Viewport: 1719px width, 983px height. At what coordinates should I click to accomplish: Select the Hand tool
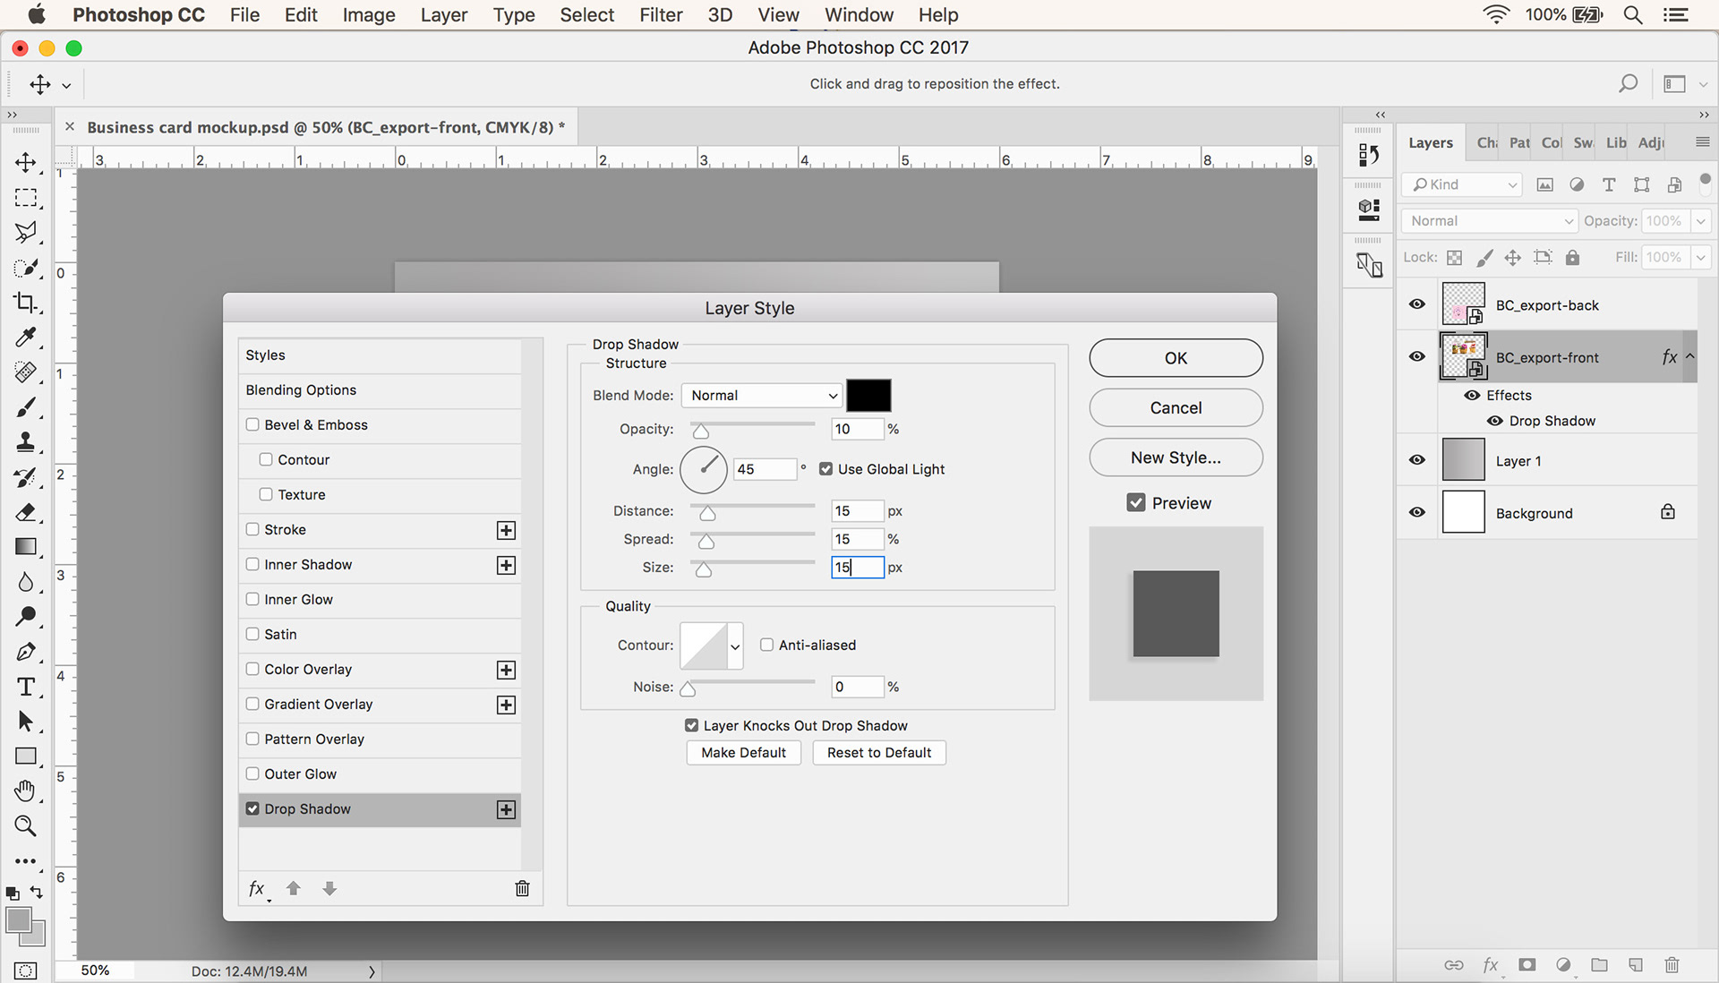25,791
